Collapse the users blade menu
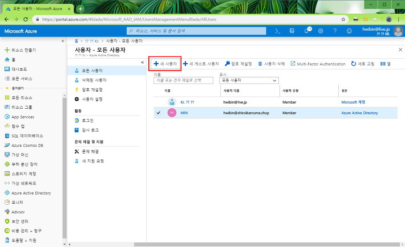 142,63
